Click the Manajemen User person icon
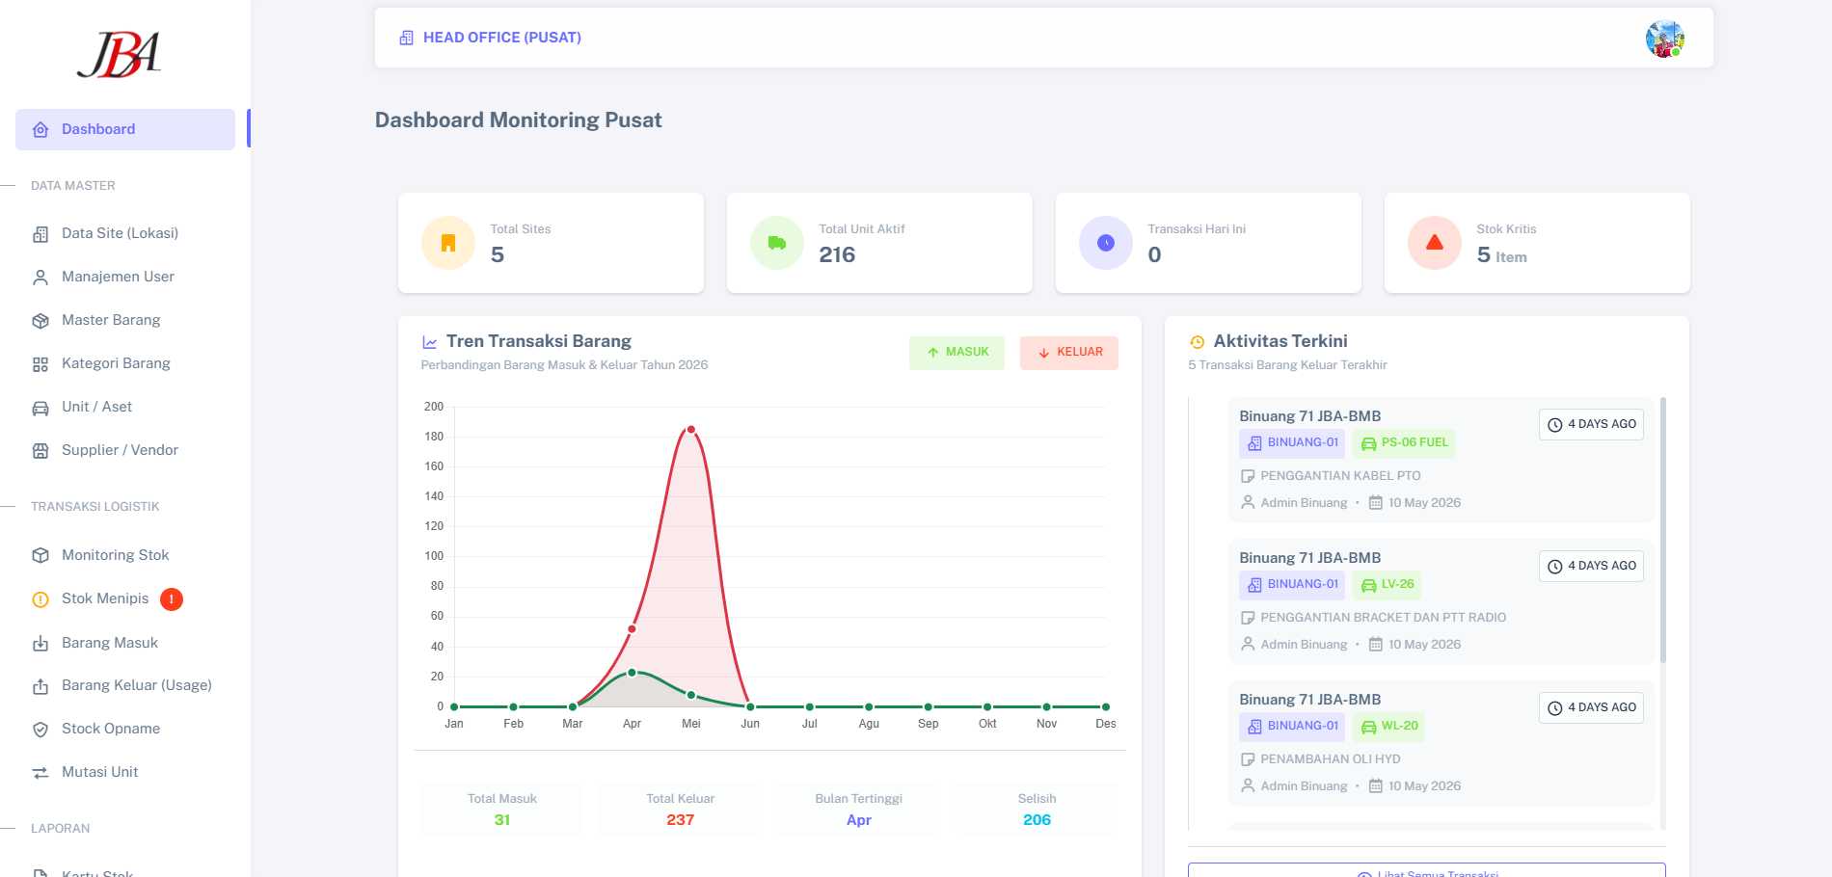 click(40, 278)
